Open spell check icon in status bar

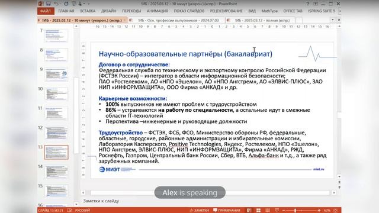pos(69,211)
